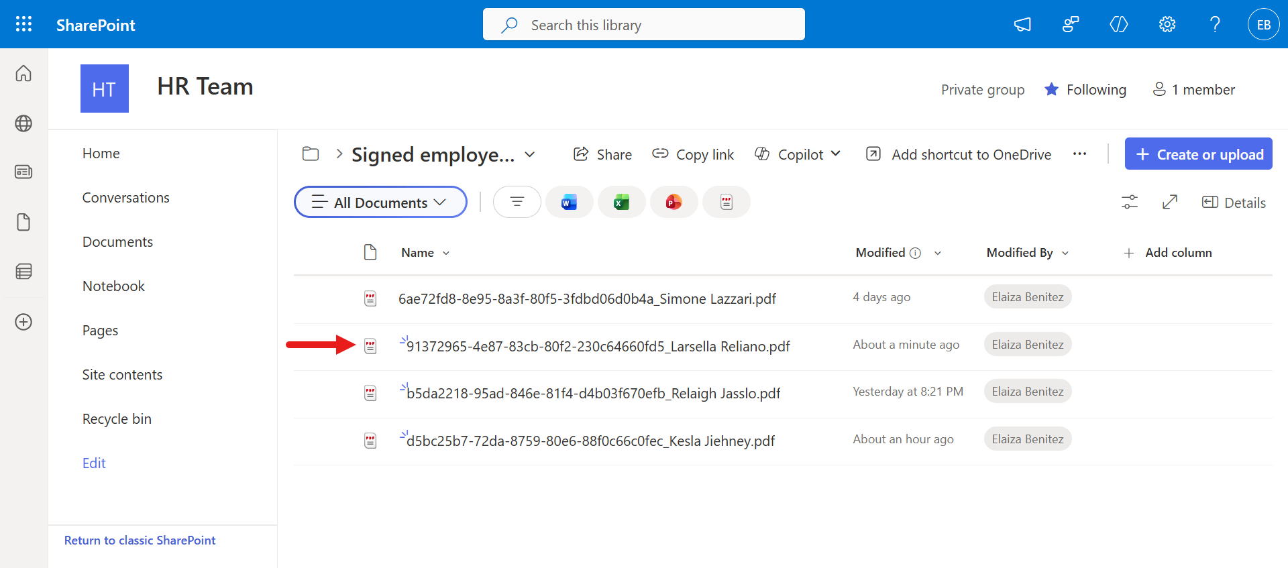Toggle the Details pane
Image resolution: width=1288 pixels, height=568 pixels.
1234,203
